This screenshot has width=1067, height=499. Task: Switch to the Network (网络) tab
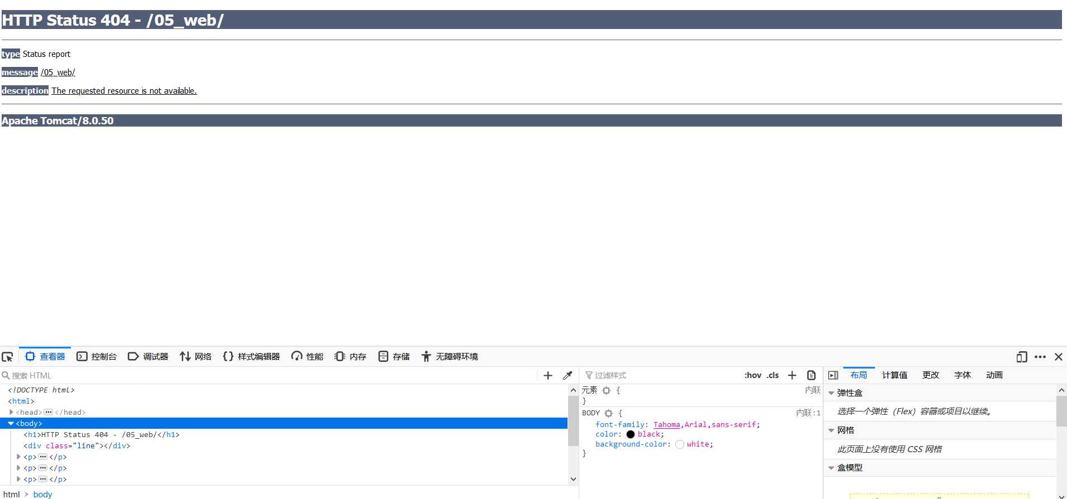click(196, 357)
